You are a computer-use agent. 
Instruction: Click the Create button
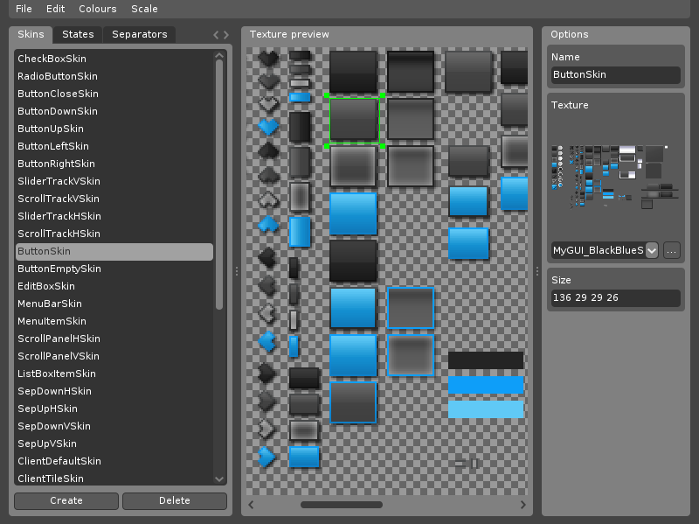pos(66,500)
